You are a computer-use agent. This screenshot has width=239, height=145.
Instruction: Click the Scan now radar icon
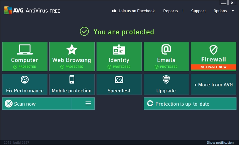pos(8,104)
